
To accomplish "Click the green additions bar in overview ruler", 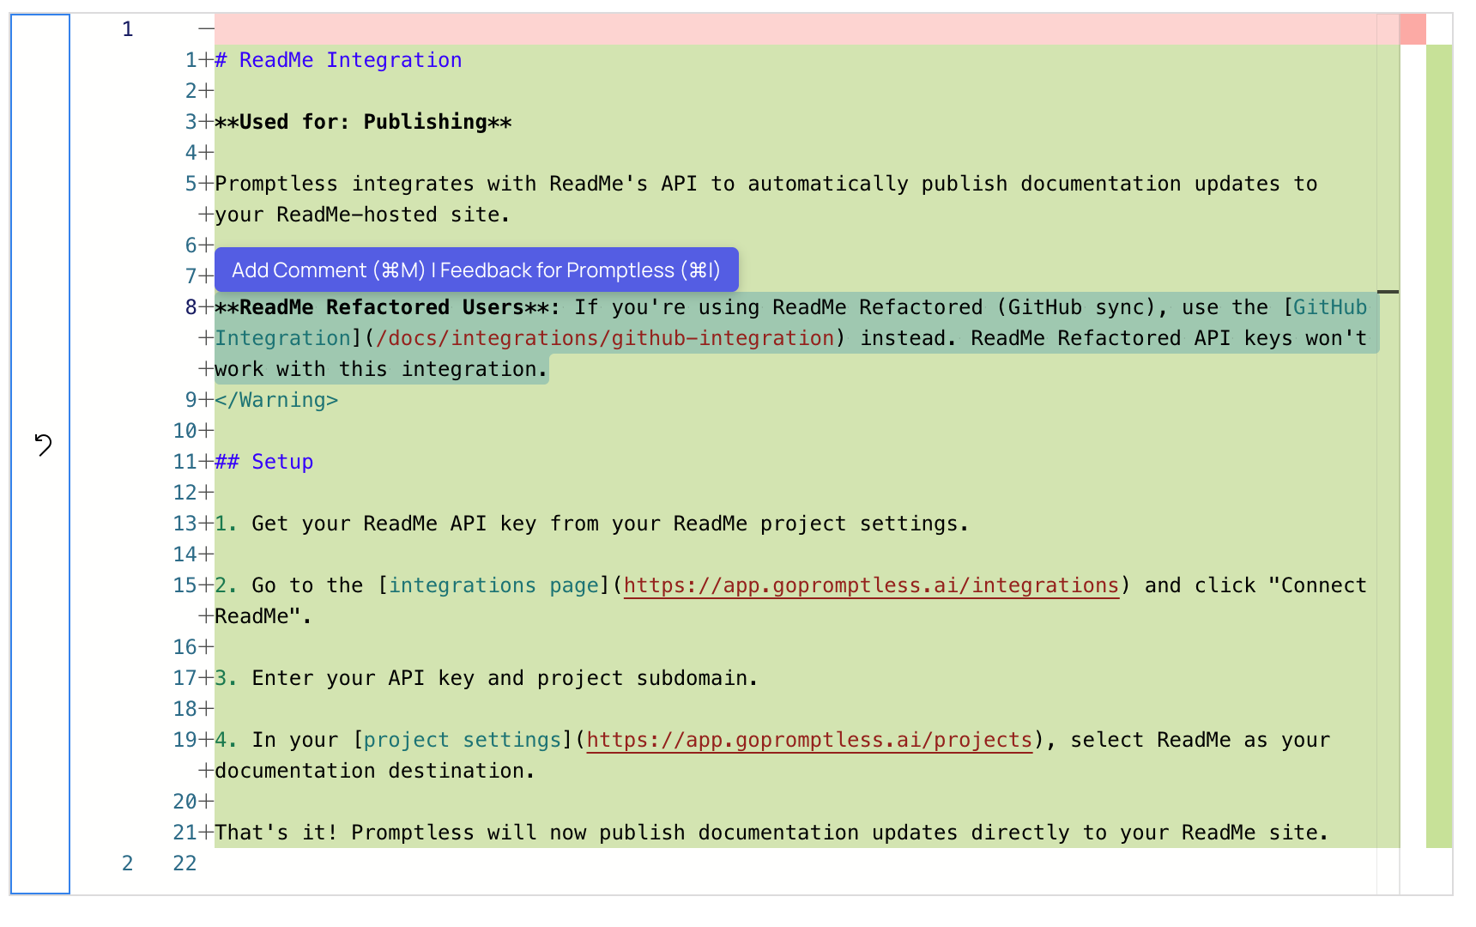I will coord(1439,445).
